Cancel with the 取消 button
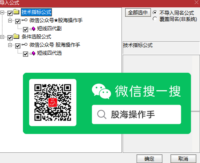 pyautogui.click(x=183, y=159)
